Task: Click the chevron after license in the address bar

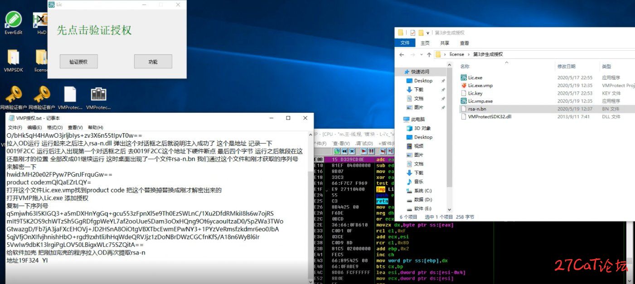Action: [x=469, y=54]
